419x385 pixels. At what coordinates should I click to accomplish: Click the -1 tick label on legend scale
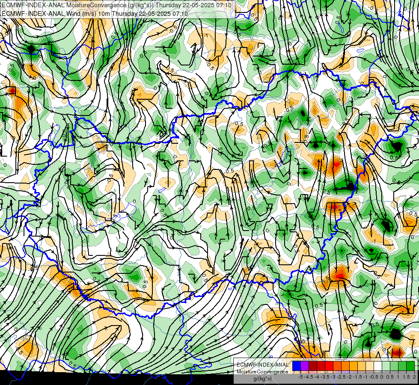click(x=366, y=377)
